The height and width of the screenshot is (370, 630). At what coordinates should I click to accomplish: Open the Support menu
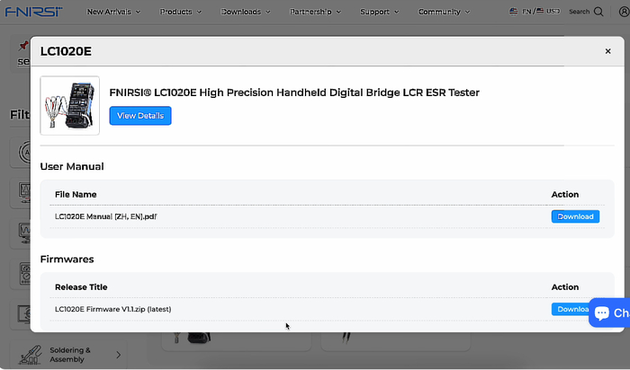click(379, 13)
